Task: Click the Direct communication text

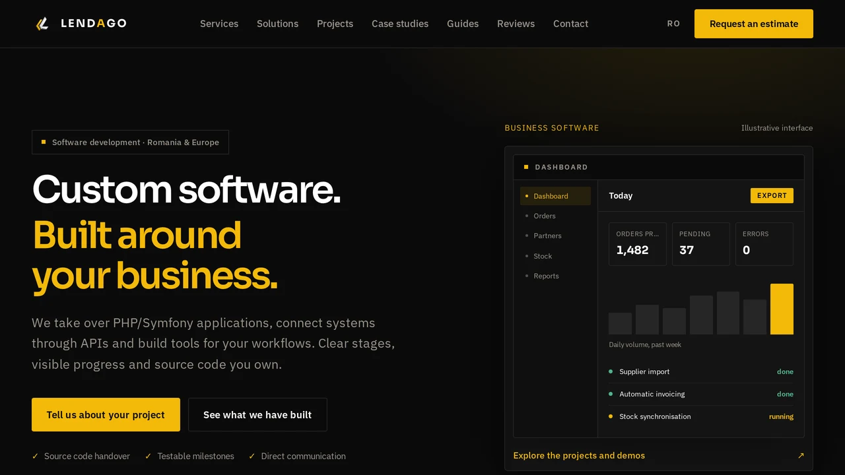Action: (x=303, y=456)
